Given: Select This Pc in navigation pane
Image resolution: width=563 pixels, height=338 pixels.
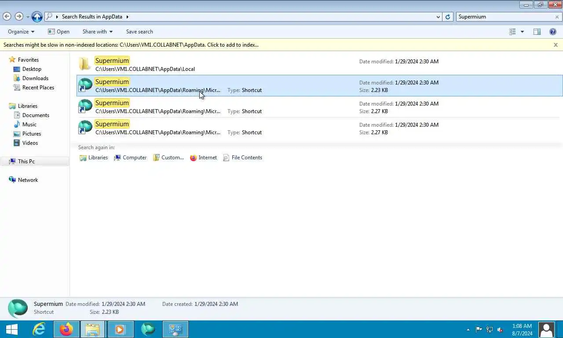Looking at the screenshot, I should 26,162.
